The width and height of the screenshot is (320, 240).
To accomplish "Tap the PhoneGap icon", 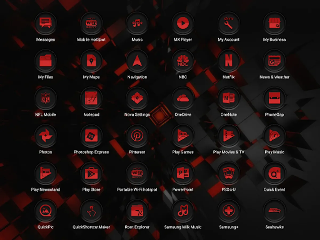I will coord(274,98).
